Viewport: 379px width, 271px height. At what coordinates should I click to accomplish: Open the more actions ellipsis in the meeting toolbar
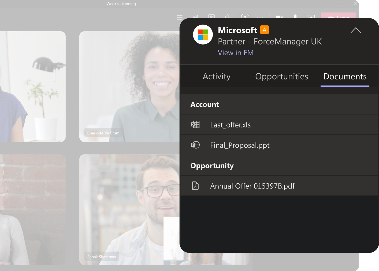coord(260,17)
